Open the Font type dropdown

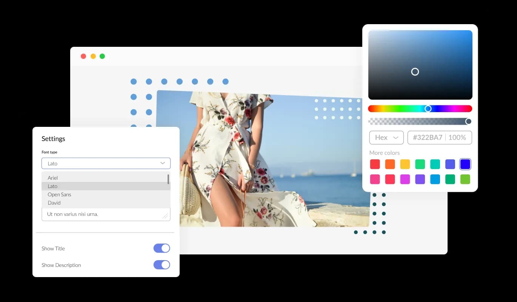(x=106, y=163)
